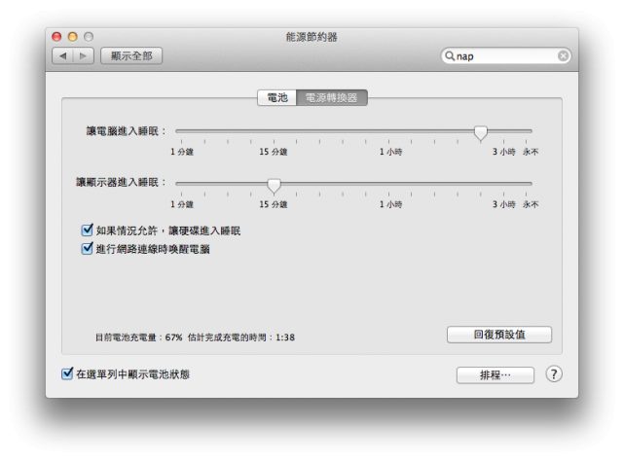The image size is (623, 461).
Task: Clear the search field with the x icon
Action: (x=563, y=56)
